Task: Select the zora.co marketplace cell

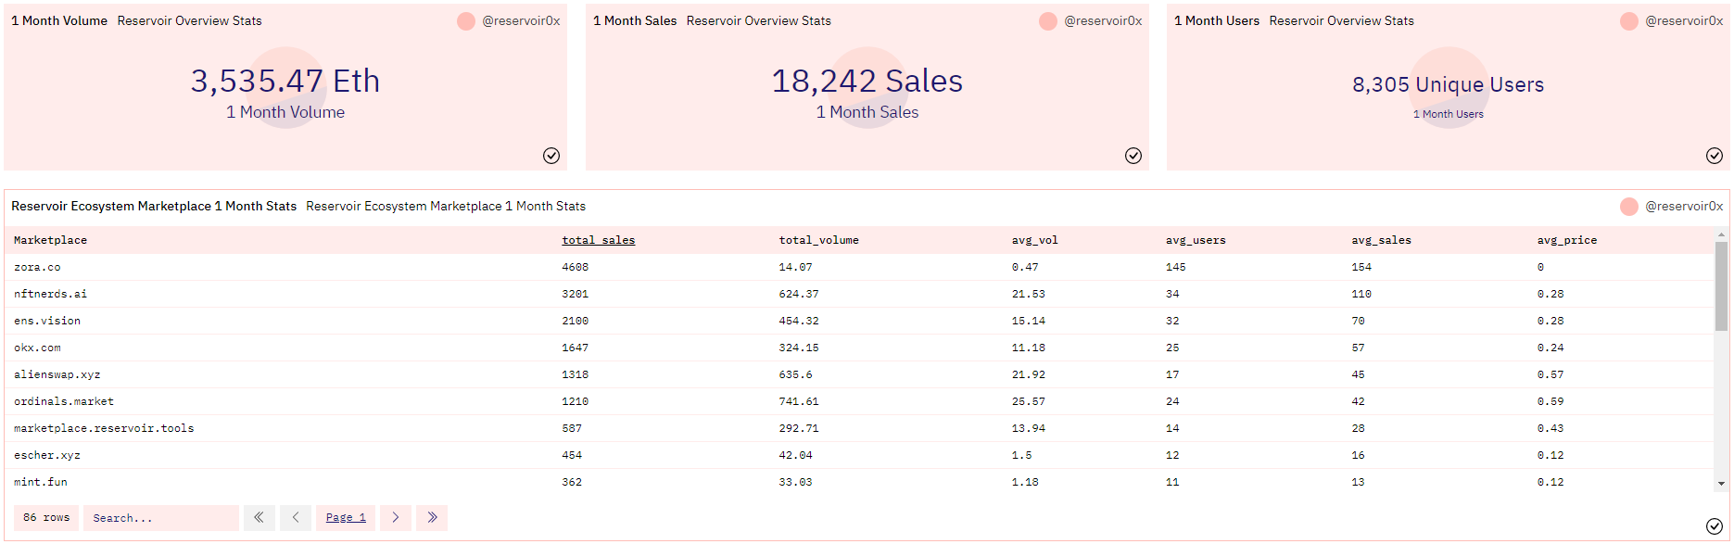Action: tap(37, 267)
